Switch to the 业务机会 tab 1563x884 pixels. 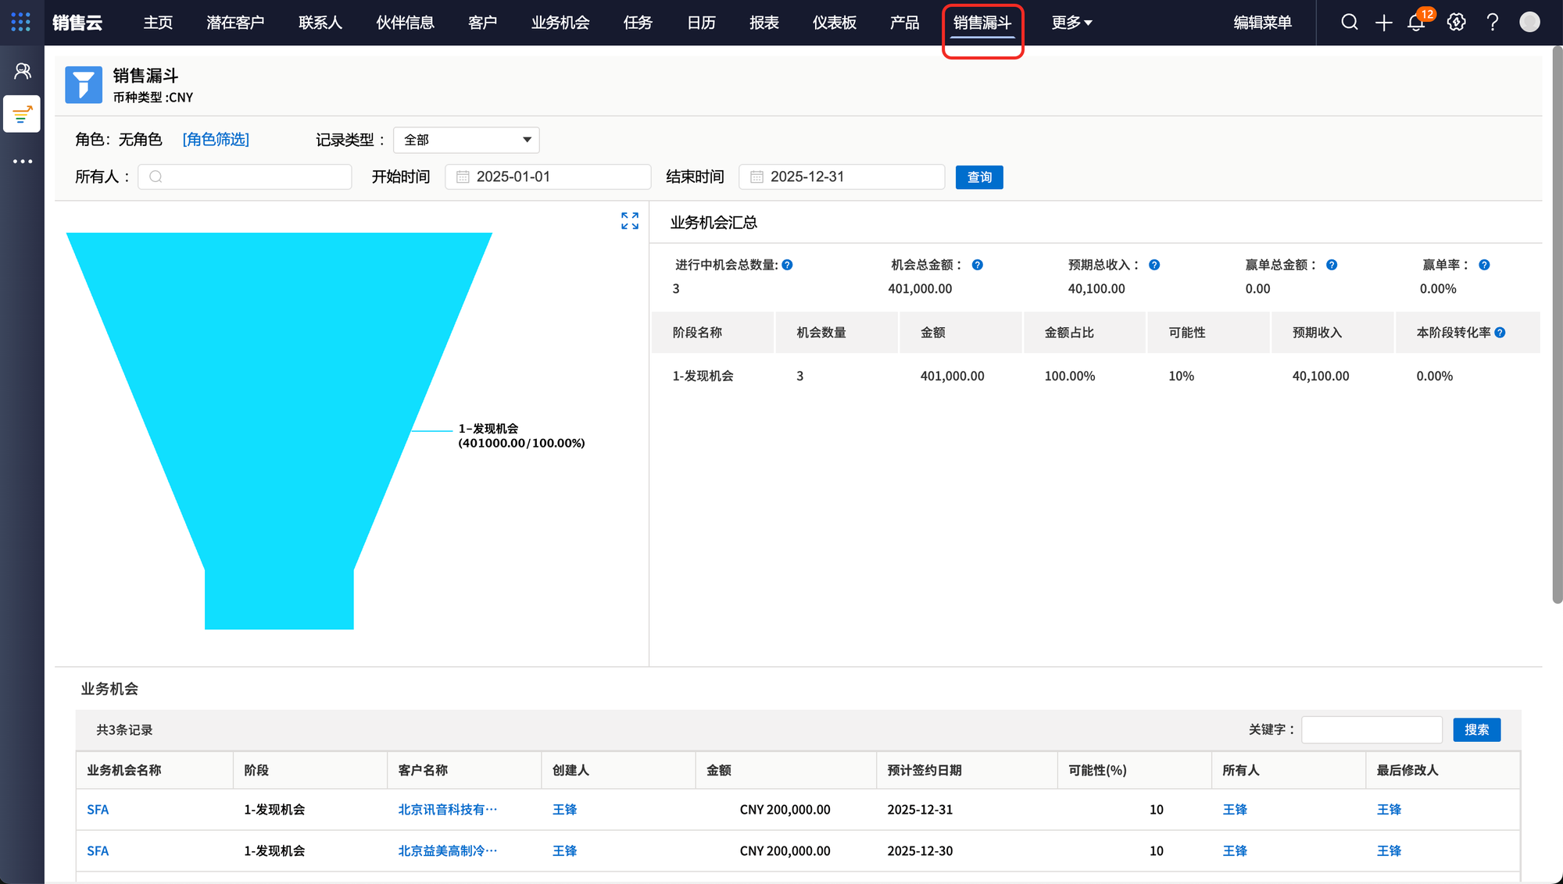pos(560,23)
